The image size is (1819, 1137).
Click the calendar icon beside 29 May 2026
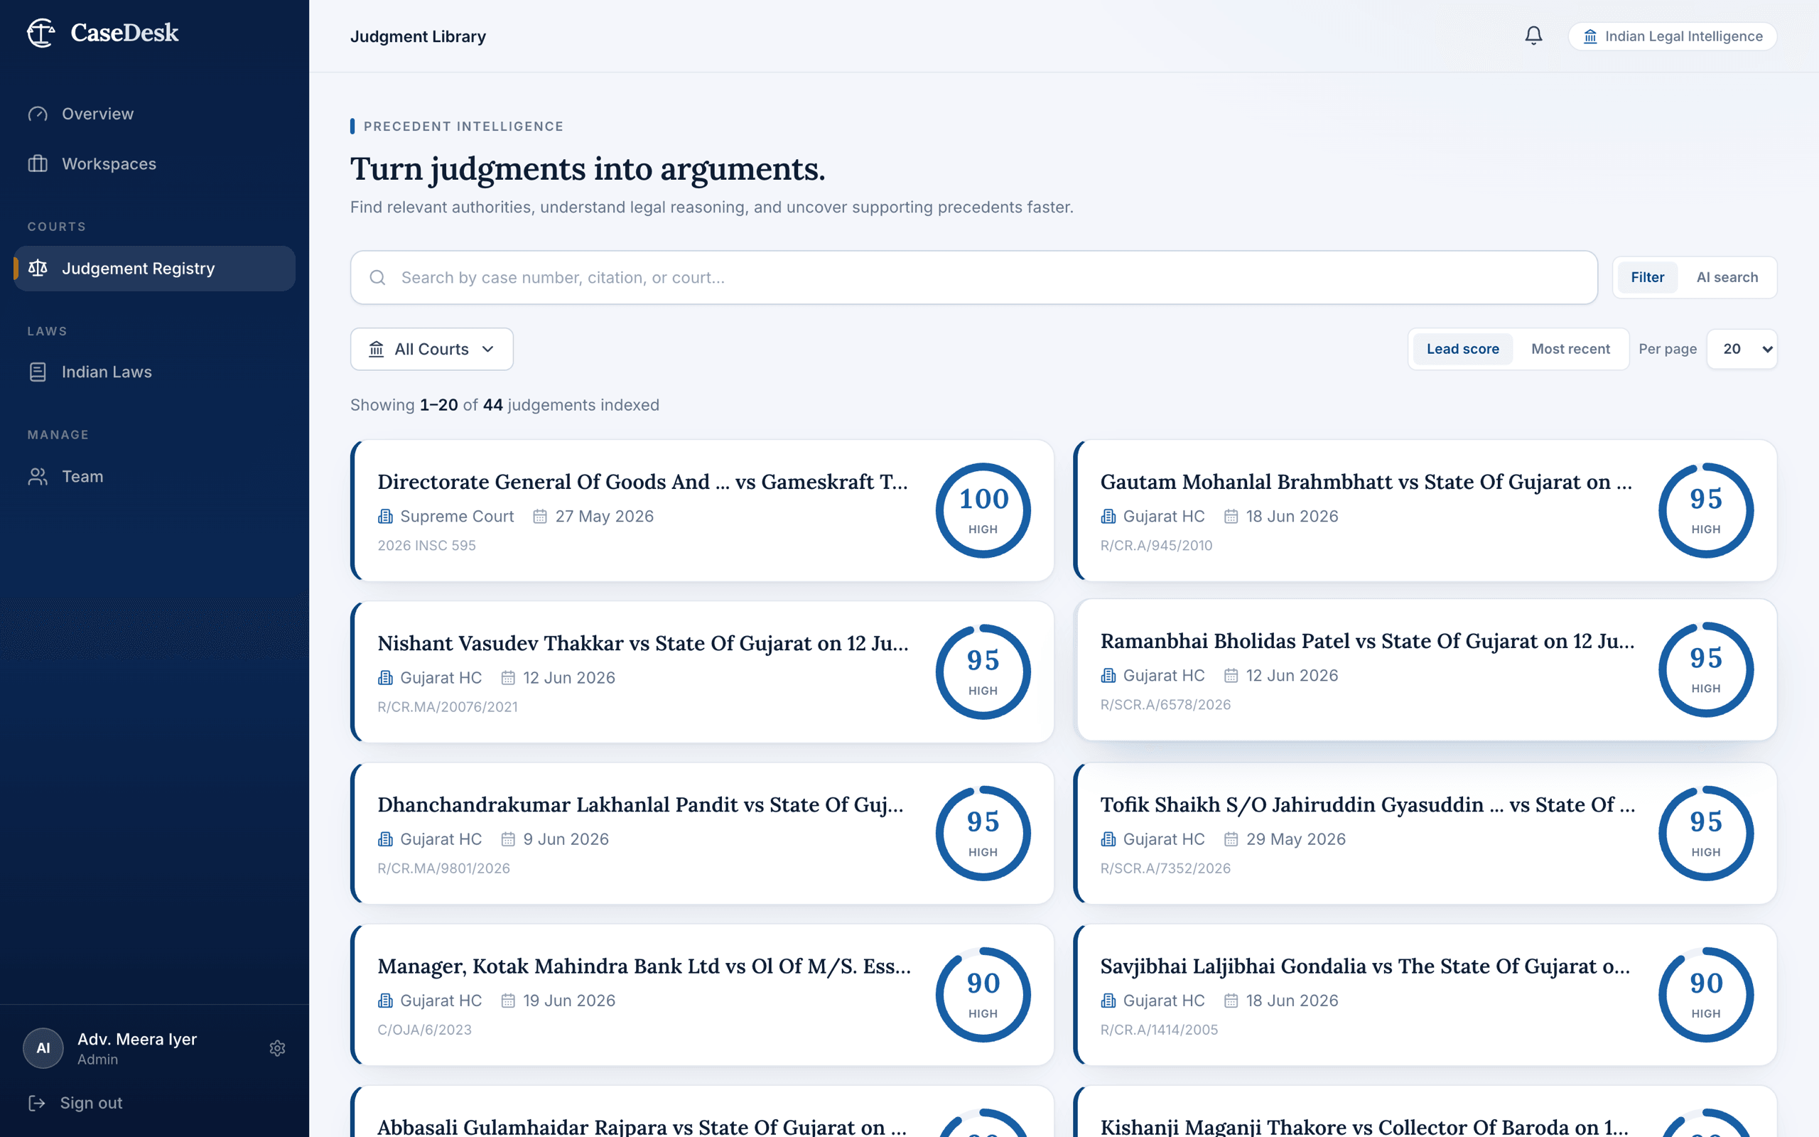(1231, 839)
